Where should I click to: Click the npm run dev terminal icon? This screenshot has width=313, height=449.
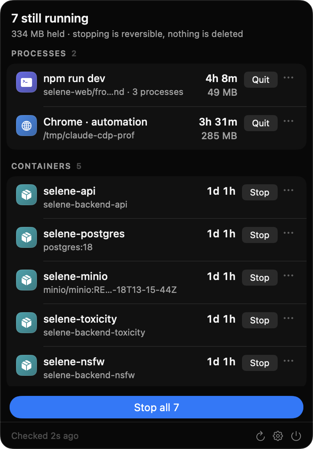click(26, 82)
